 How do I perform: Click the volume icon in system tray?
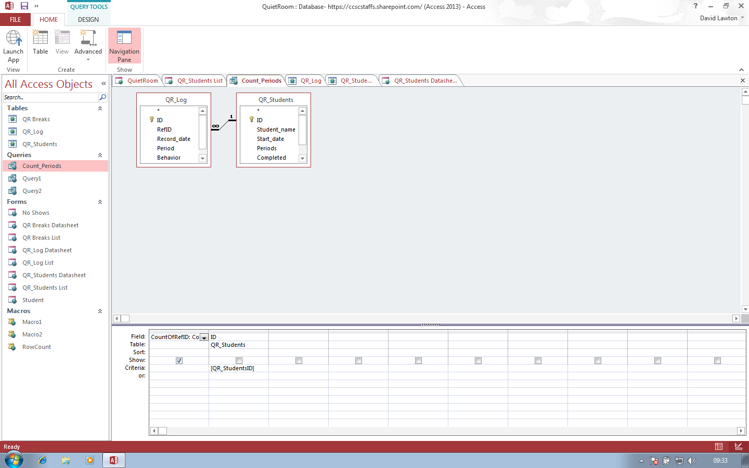691,461
